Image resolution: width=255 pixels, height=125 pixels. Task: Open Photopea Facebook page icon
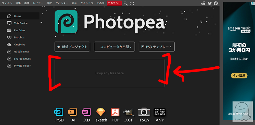point(216,3)
